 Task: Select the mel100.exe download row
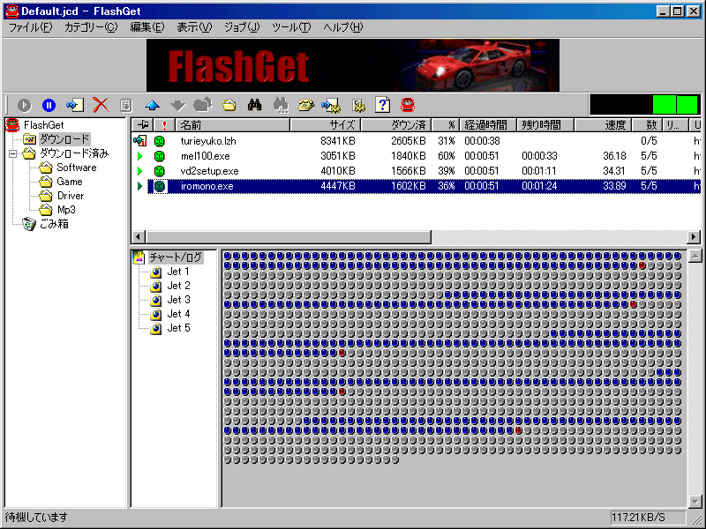[416, 156]
